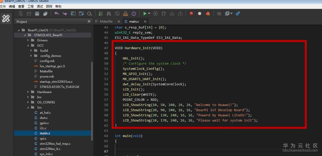
Task: Click the new file toolbar icon
Action: (x=21, y=14)
